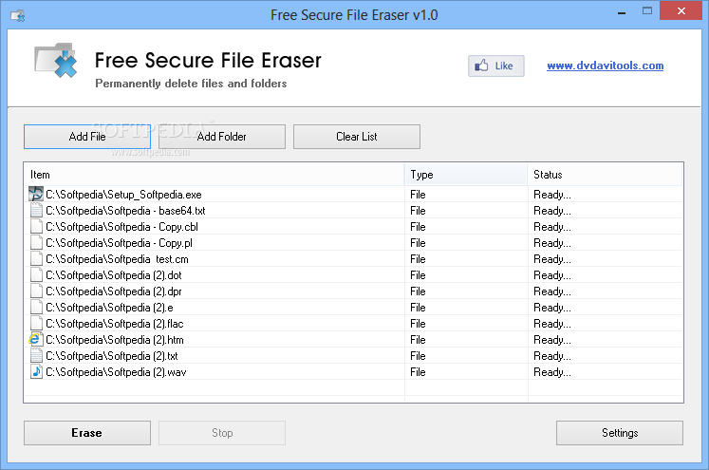Image resolution: width=709 pixels, height=470 pixels.
Task: Clear List of queued files
Action: pos(357,137)
